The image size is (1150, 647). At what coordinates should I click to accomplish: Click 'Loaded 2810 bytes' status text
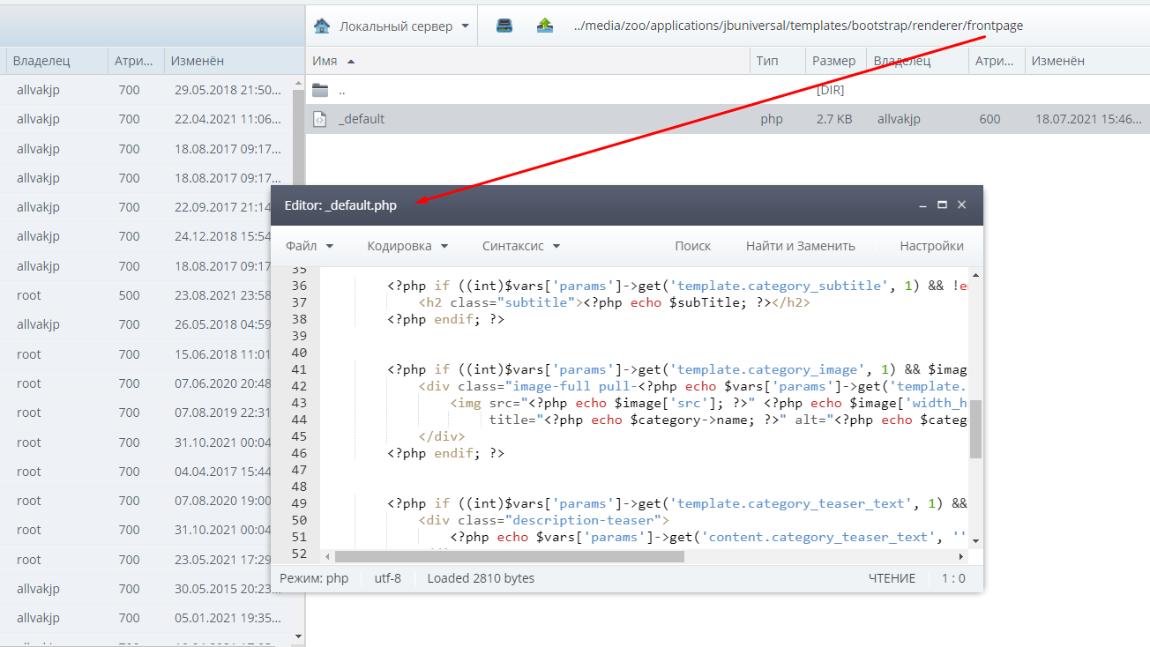[481, 578]
